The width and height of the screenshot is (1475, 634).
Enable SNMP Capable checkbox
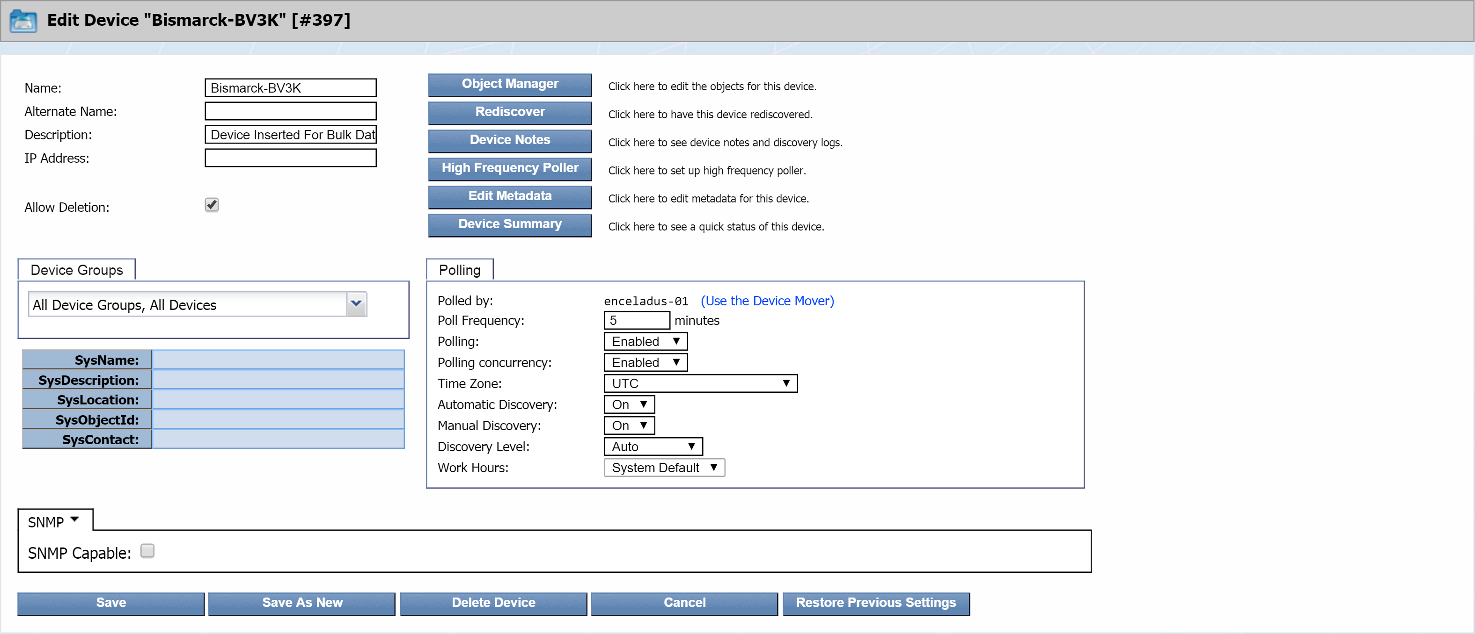click(147, 551)
